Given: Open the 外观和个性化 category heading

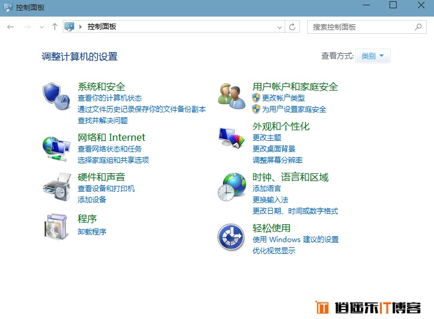Looking at the screenshot, I should (281, 126).
